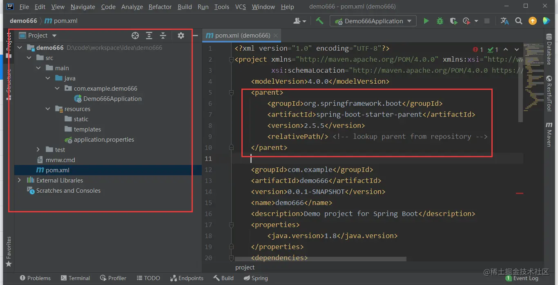This screenshot has width=558, height=285.
Task: Select Scratches and Consoles entry
Action: point(64,191)
